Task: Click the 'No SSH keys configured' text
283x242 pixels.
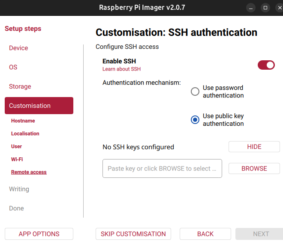Action: point(138,147)
